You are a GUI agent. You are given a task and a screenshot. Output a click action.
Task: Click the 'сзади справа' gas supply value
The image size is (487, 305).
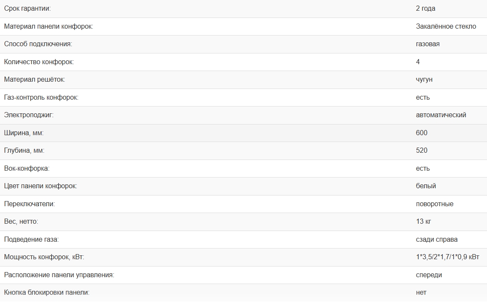point(437,240)
